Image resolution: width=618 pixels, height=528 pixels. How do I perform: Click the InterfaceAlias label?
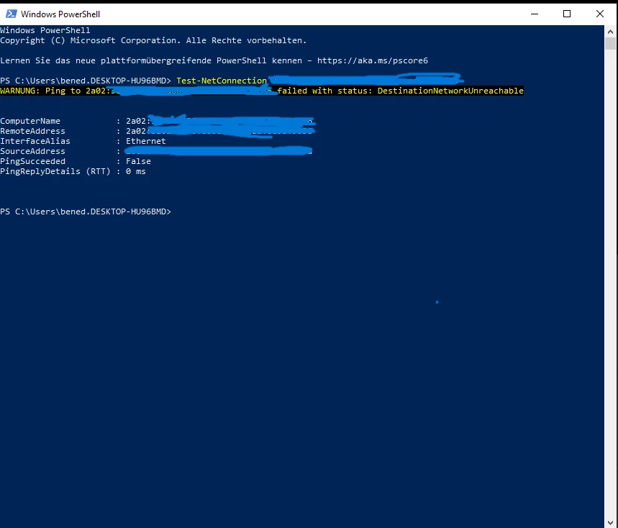(35, 141)
